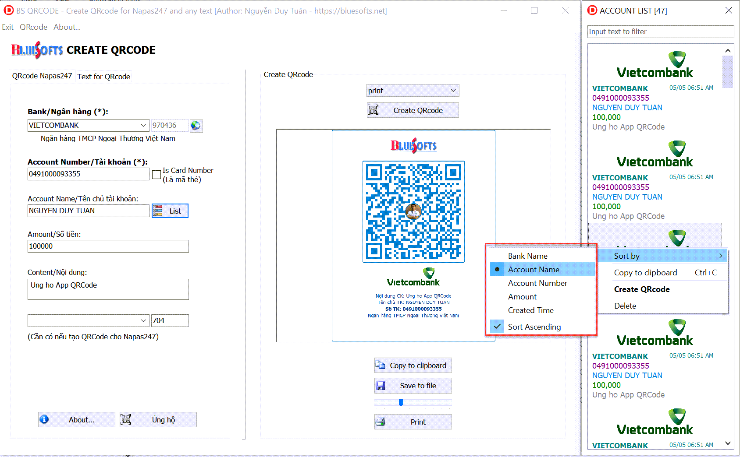Switch to QRcode Napas247 tab
740x457 pixels.
coord(42,76)
